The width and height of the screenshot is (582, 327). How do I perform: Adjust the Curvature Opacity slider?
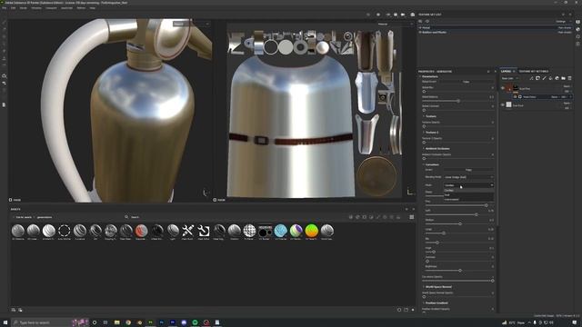pos(458,281)
